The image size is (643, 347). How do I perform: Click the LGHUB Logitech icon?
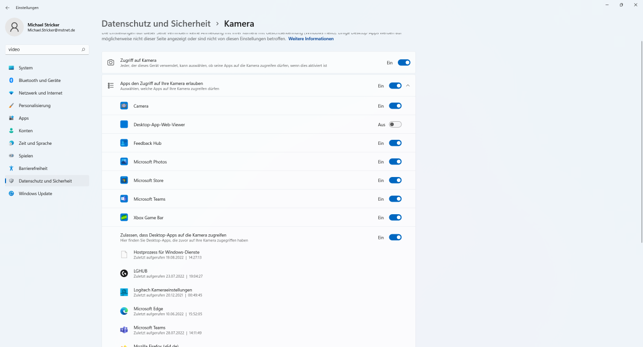[x=124, y=274]
